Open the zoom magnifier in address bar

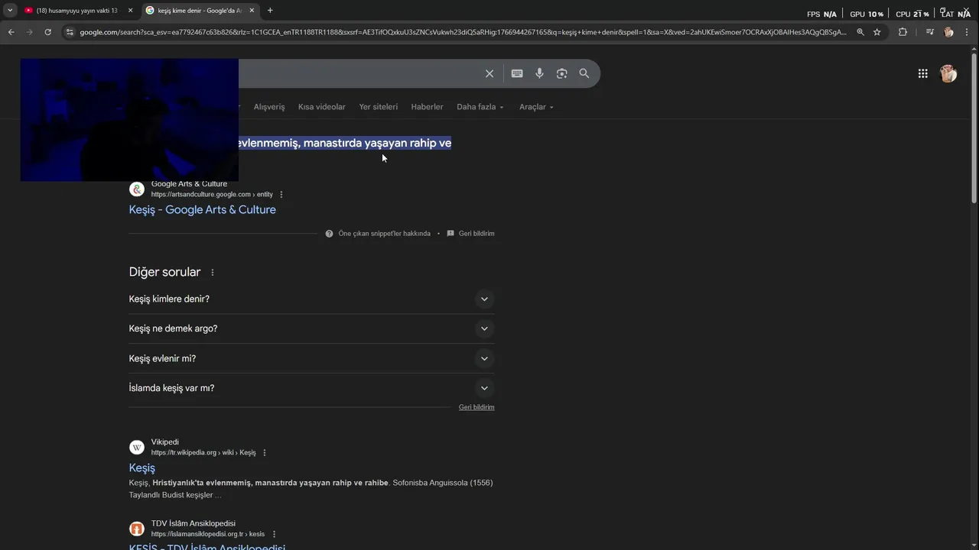860,32
